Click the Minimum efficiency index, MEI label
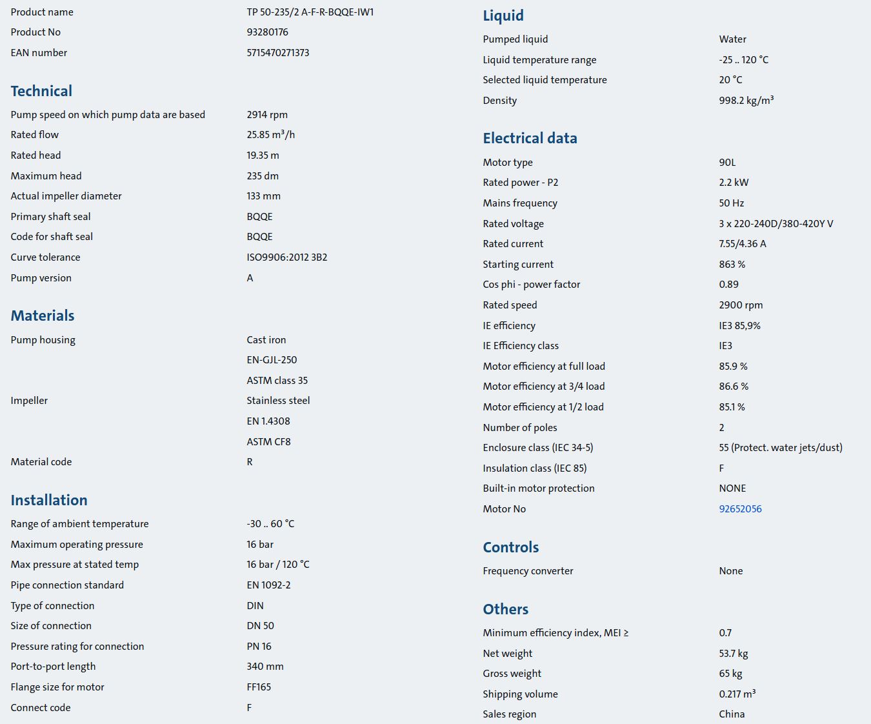871x724 pixels. [555, 632]
